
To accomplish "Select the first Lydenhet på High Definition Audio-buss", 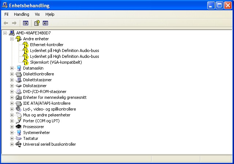I will point(64,51).
